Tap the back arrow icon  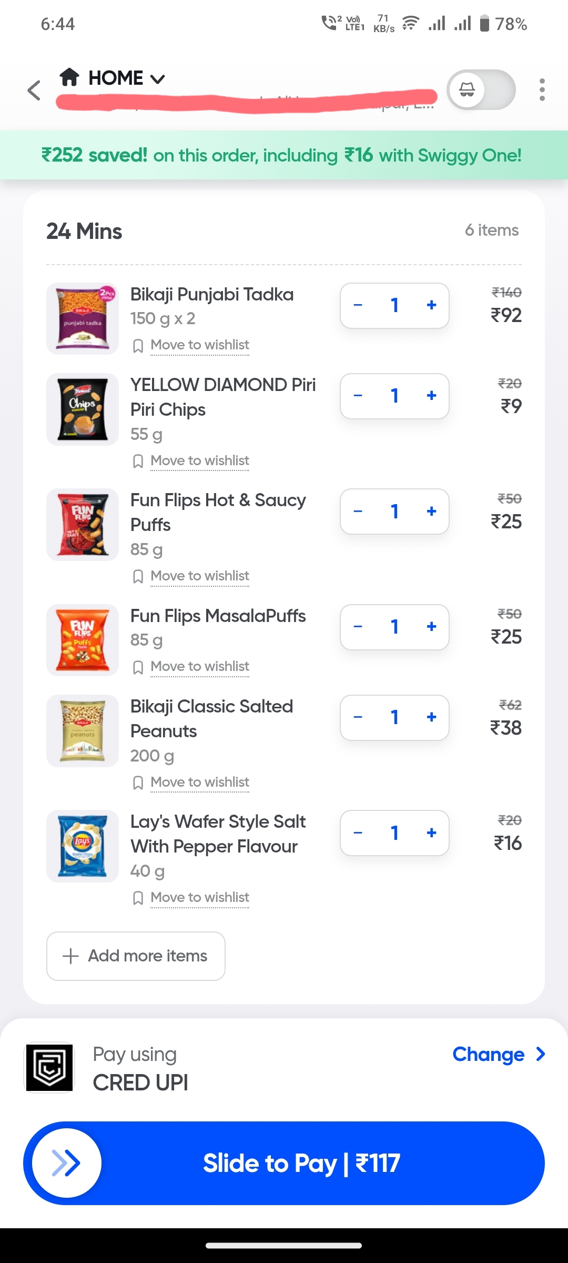[35, 91]
